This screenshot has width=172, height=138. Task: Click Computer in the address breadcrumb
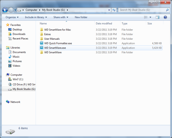(31, 10)
